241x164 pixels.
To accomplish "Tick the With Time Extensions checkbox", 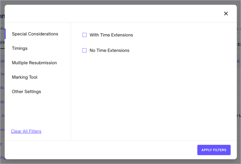I will tap(85, 35).
